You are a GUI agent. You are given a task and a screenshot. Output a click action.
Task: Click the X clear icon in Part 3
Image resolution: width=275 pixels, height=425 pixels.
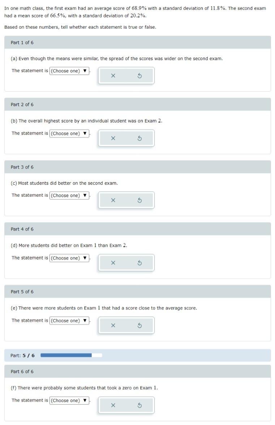coord(113,200)
